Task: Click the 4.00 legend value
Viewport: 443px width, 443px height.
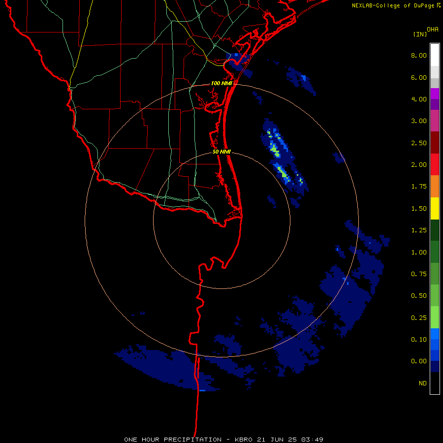Action: [x=419, y=99]
